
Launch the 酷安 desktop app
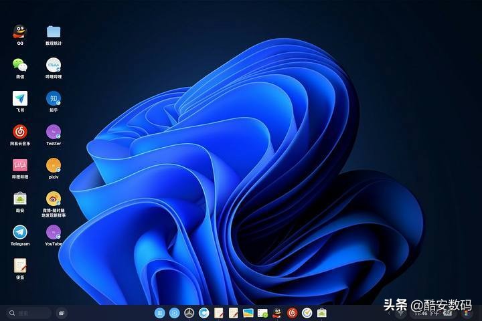(x=20, y=199)
